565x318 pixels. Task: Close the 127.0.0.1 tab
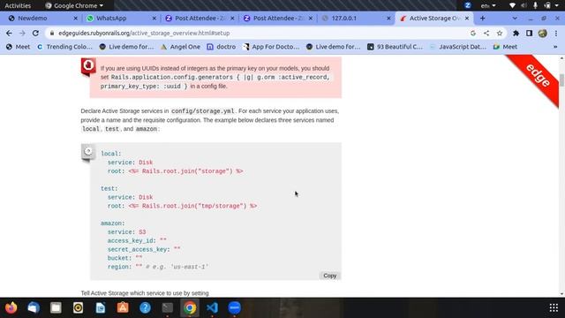388,18
